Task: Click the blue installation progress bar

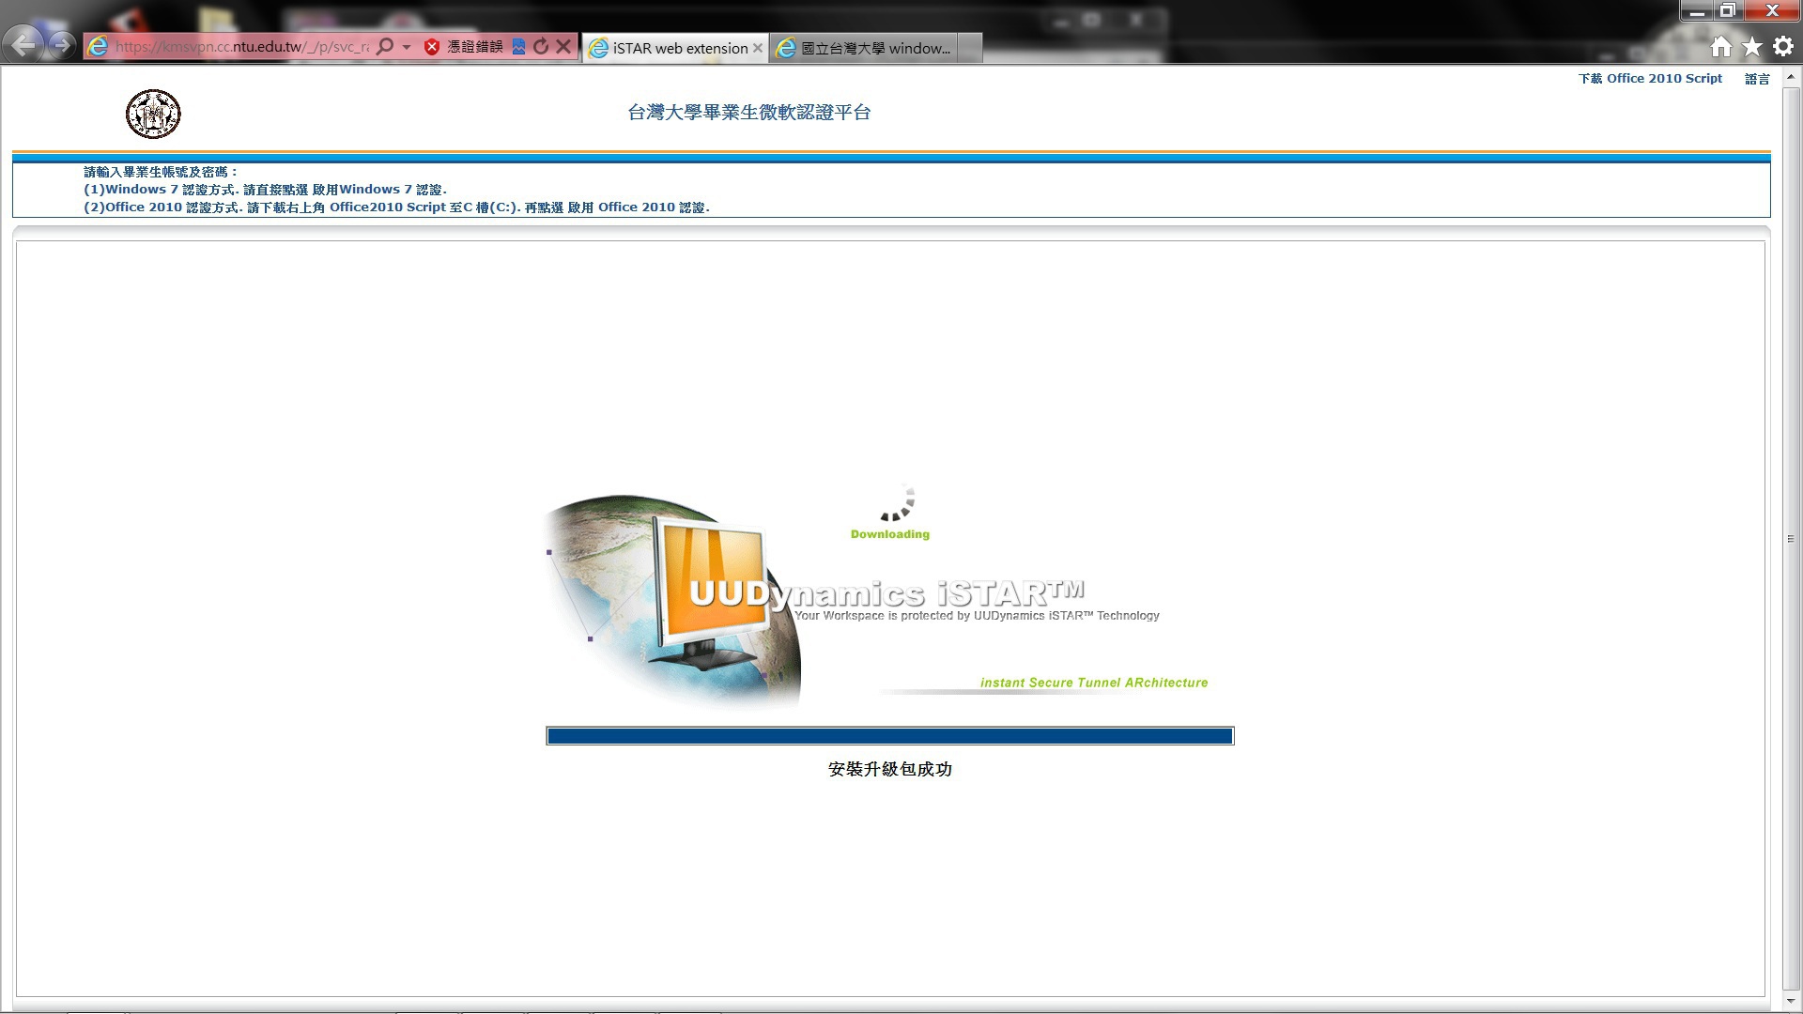Action: [889, 736]
